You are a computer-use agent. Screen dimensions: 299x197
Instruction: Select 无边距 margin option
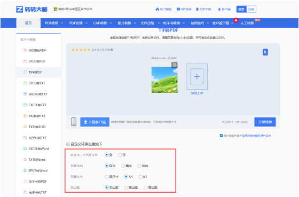pos(107,187)
